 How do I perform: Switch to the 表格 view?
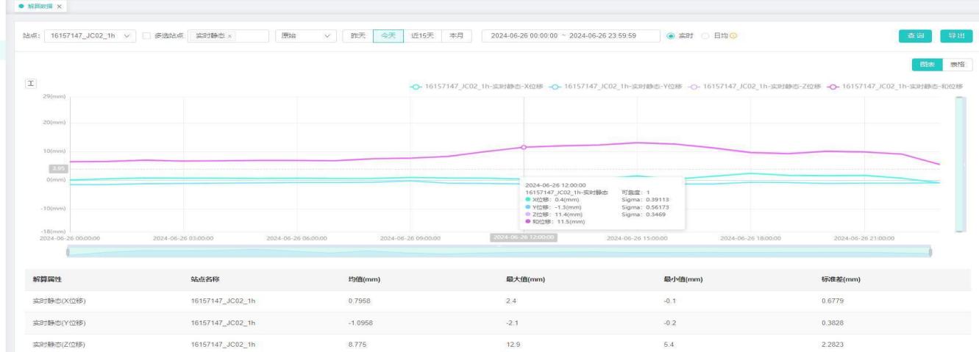pyautogui.click(x=957, y=65)
